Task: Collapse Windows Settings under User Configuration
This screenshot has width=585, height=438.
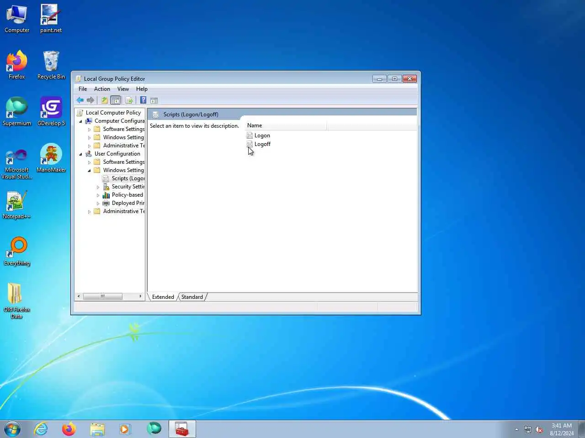Action: (x=90, y=171)
